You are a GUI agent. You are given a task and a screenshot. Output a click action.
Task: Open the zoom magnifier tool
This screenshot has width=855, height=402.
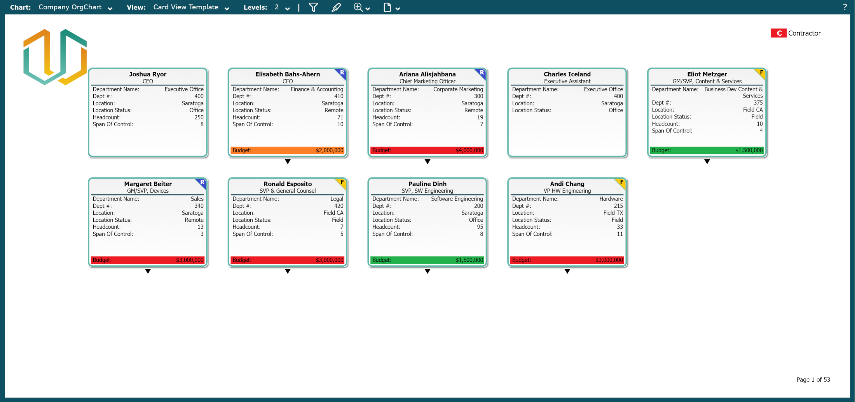358,7
